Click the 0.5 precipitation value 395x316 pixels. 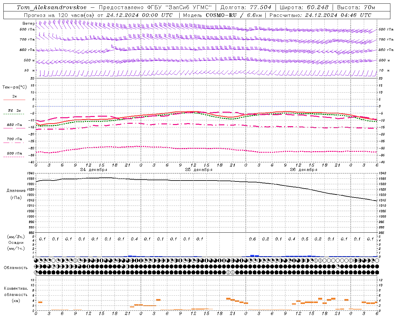pos(305,239)
